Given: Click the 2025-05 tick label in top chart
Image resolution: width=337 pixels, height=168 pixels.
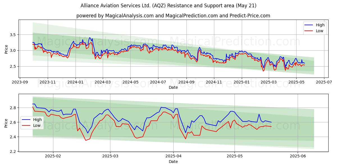Looking at the screenshot, I should (x=296, y=82).
